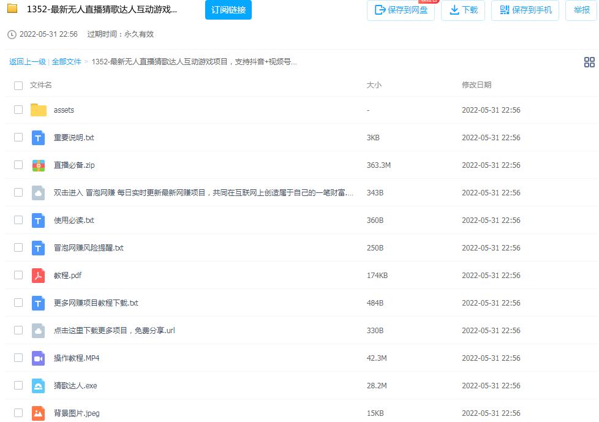Click the assets folder icon
Image resolution: width=599 pixels, height=422 pixels.
[x=39, y=110]
